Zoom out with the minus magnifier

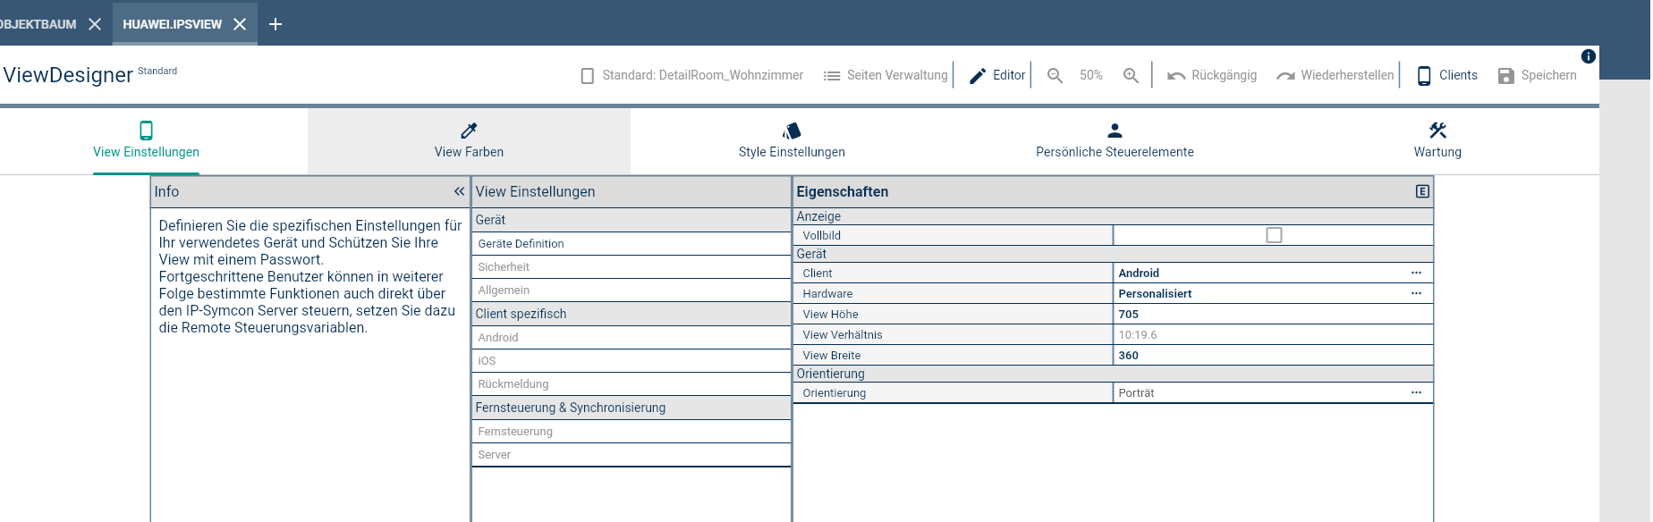1055,76
